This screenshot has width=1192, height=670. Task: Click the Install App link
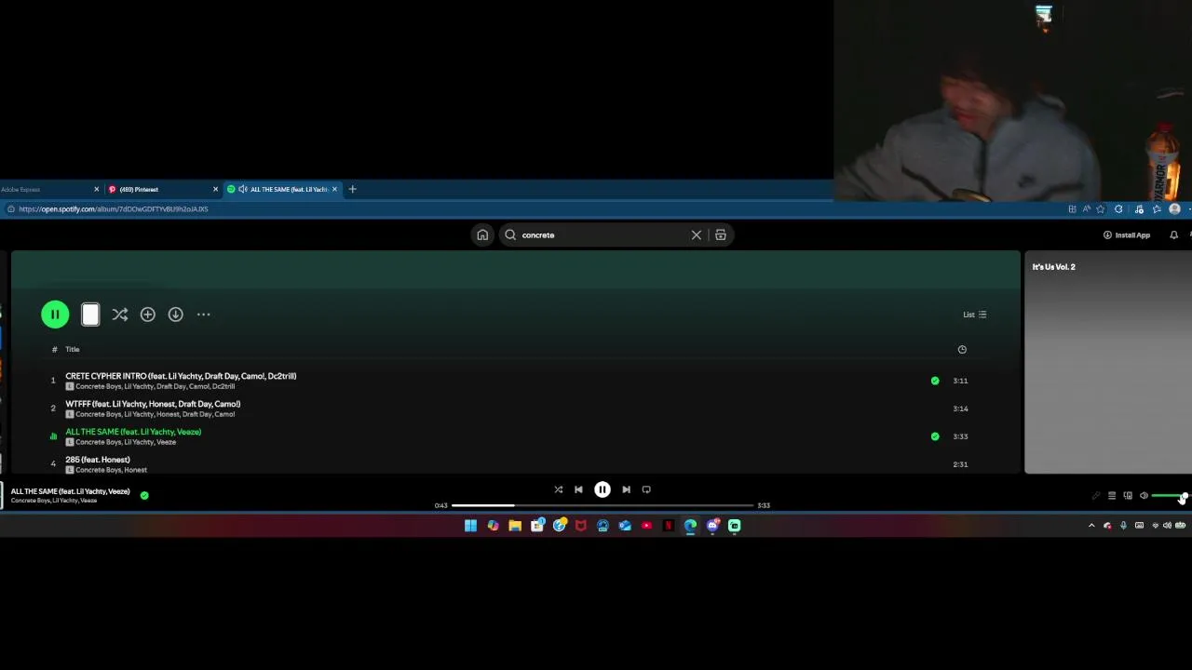(x=1127, y=235)
